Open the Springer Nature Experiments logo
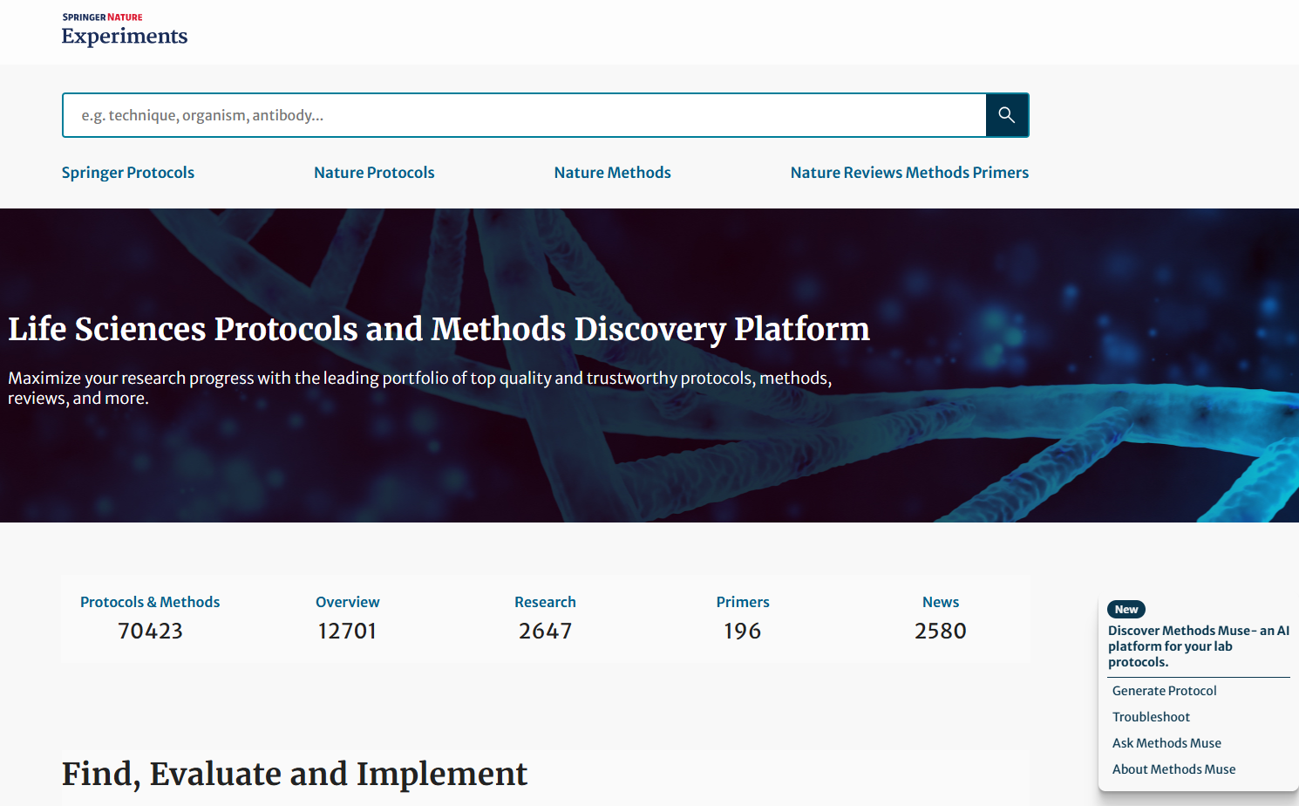This screenshot has height=806, width=1299. coord(125,30)
